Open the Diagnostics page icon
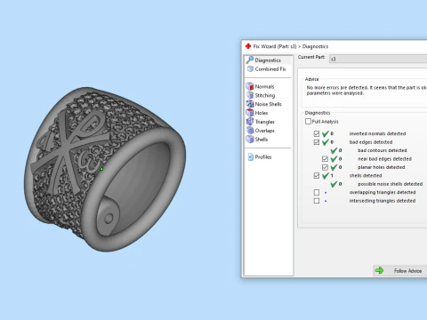Image resolution: width=427 pixels, height=320 pixels. [250, 60]
